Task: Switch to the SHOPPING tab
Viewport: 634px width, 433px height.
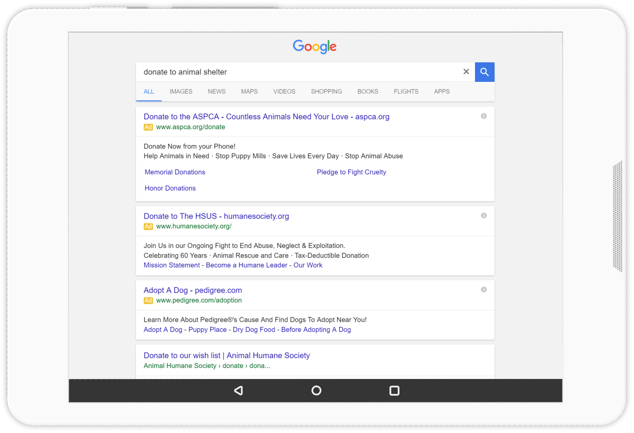Action: (x=327, y=91)
